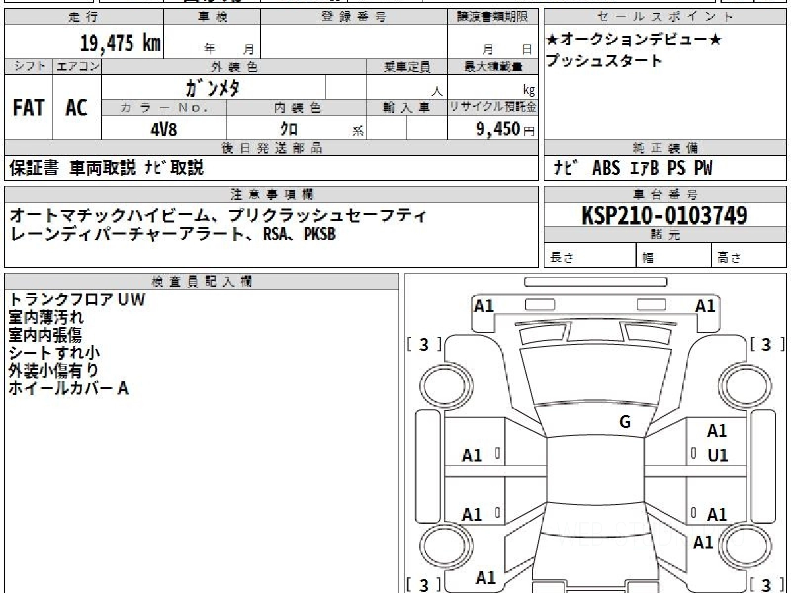Click the カラーNo. header

[x=164, y=107]
